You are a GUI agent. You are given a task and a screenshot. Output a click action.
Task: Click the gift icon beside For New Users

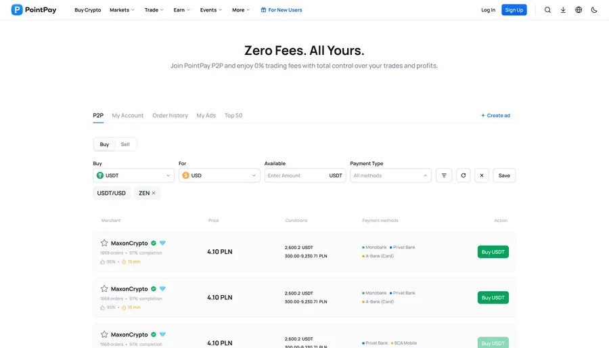point(263,9)
